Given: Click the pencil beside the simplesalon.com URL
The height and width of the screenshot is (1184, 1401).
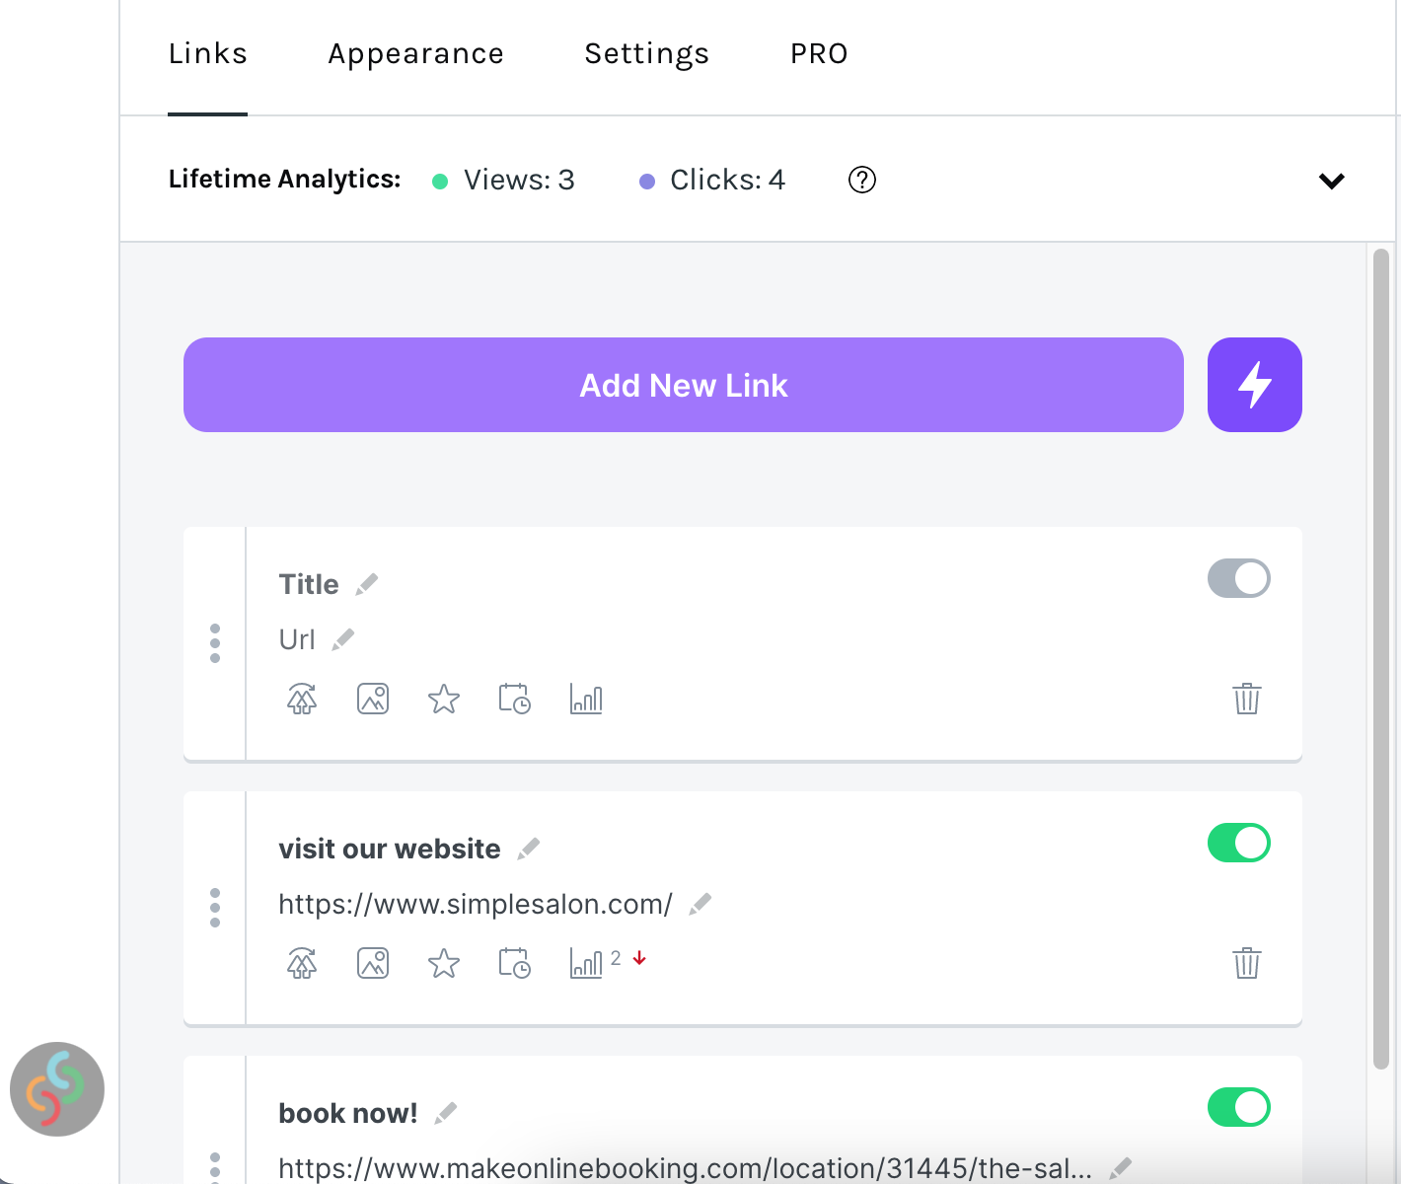Looking at the screenshot, I should coord(700,904).
